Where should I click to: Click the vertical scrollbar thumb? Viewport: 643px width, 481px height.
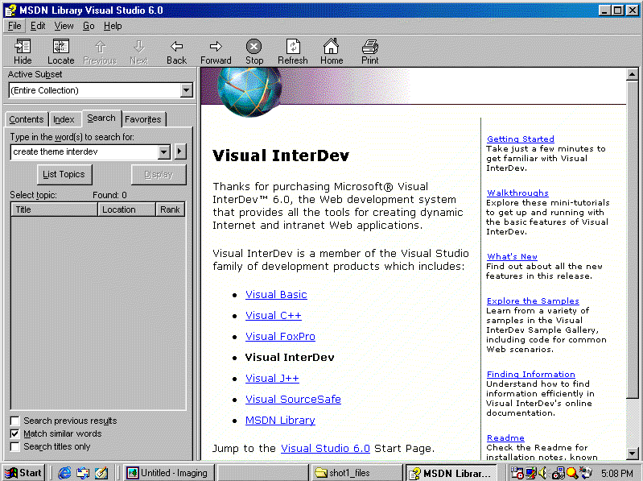pos(632,238)
